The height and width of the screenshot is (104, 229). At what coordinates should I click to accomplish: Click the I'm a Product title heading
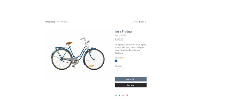click(x=124, y=31)
